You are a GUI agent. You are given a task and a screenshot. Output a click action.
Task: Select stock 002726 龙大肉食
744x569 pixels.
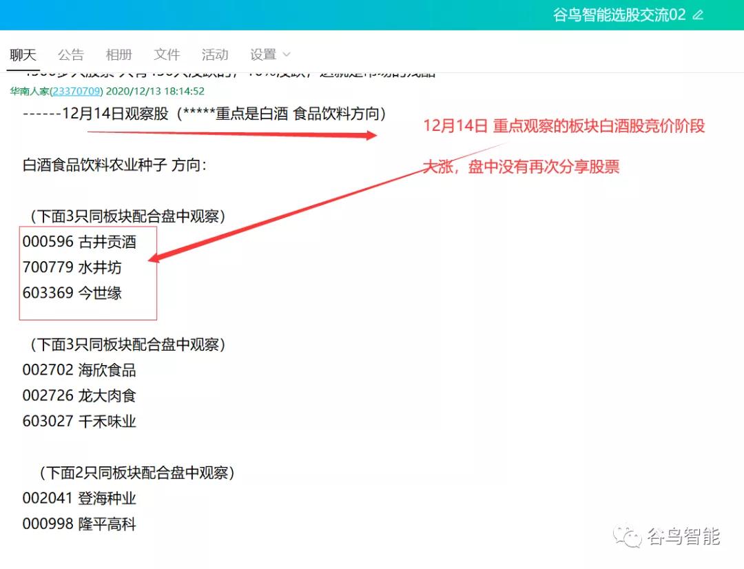click(x=79, y=395)
